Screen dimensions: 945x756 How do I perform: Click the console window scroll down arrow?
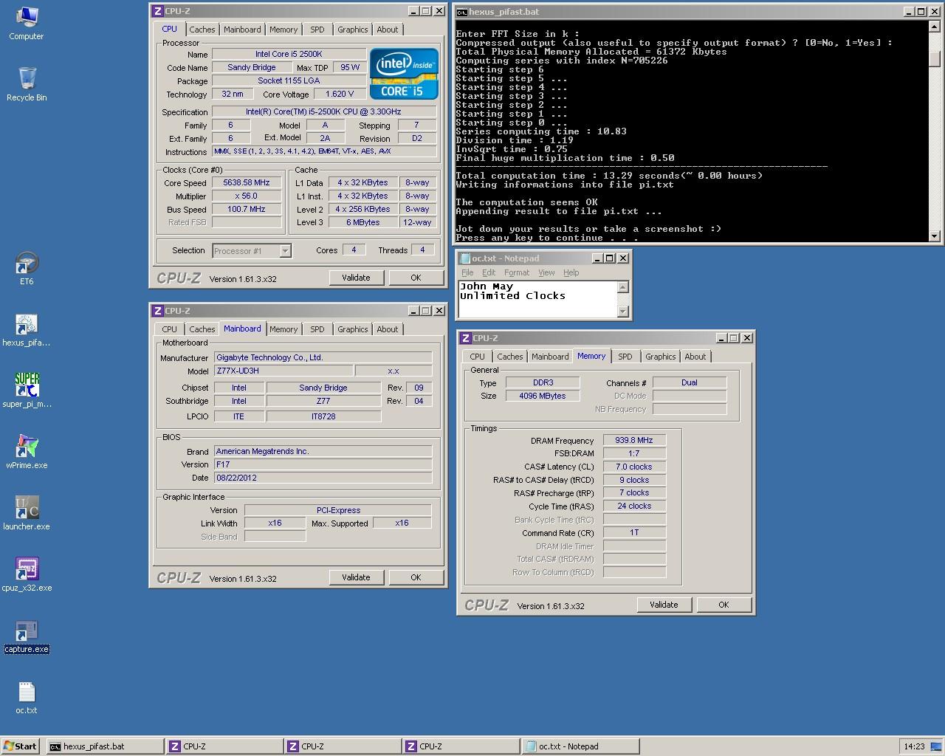click(935, 236)
